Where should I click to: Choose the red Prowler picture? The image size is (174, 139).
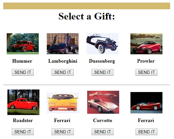tap(146, 44)
